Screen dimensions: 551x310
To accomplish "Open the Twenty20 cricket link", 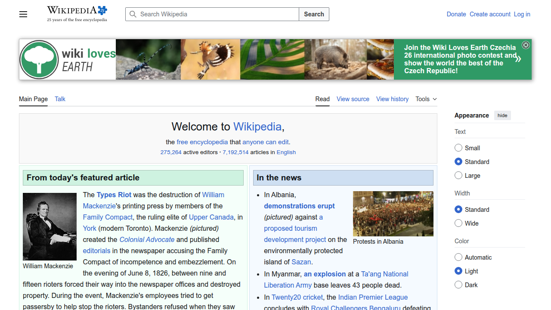I will click(x=297, y=297).
